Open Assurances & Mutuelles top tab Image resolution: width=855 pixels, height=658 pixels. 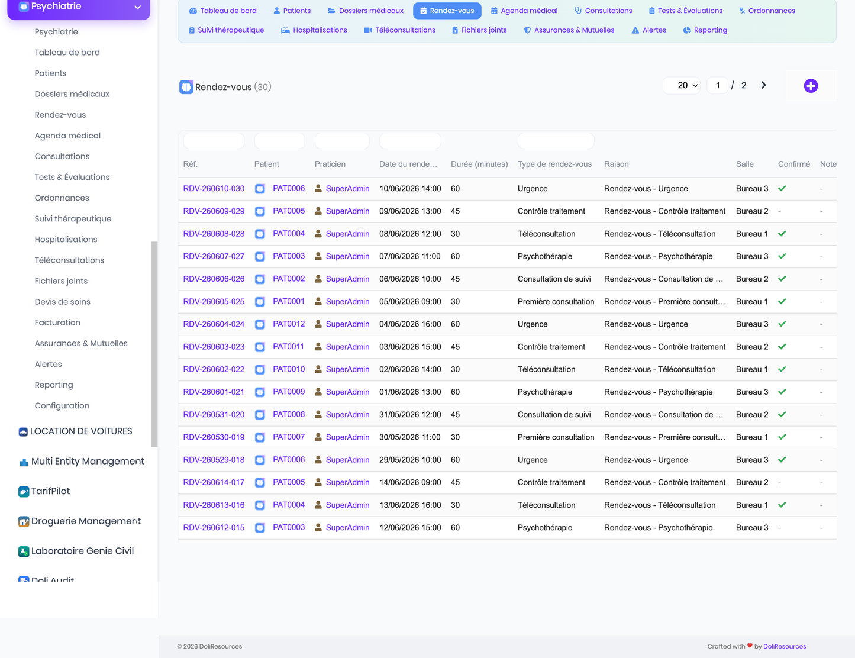point(569,30)
